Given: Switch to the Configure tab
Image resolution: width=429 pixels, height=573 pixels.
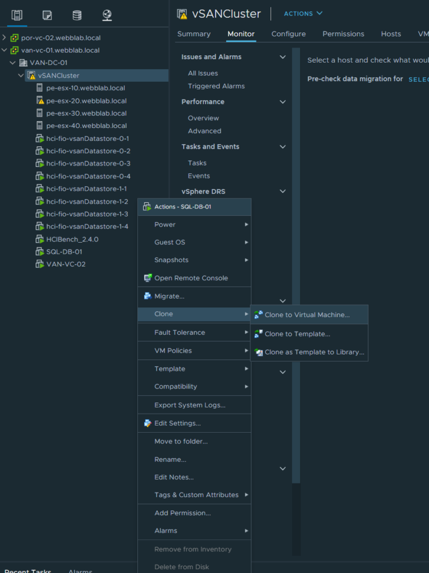Looking at the screenshot, I should 288,34.
